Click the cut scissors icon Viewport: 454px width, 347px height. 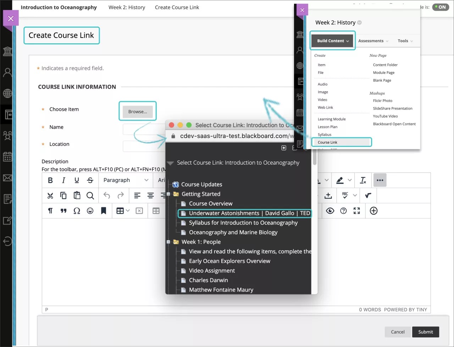pos(50,195)
